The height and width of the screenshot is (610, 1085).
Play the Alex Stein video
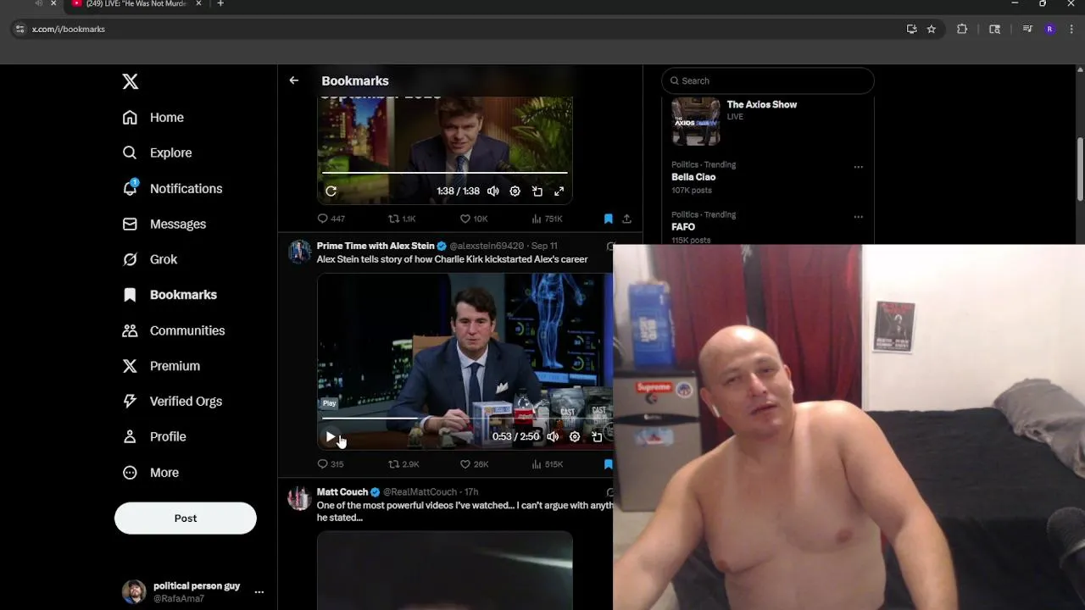[331, 436]
